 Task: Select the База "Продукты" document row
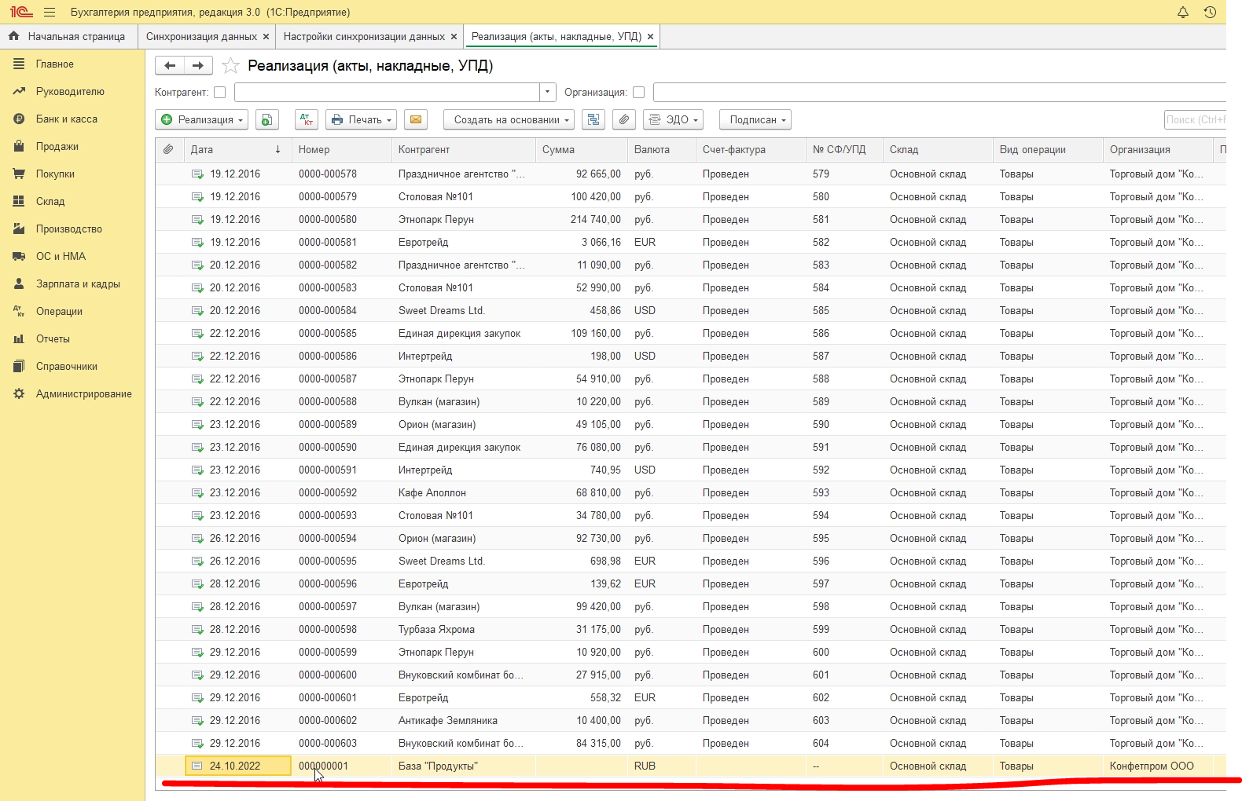coord(438,766)
